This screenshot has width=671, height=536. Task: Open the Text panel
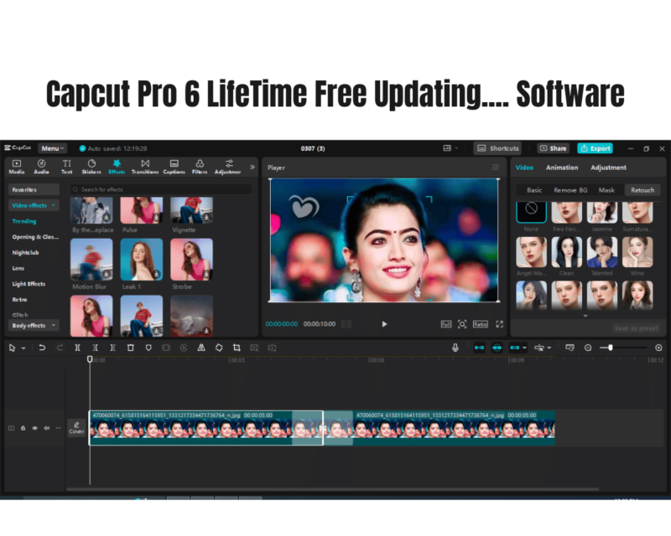(67, 167)
